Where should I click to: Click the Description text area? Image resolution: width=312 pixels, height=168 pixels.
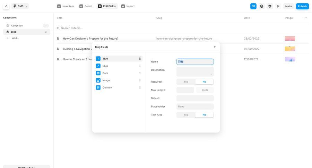[x=195, y=72]
